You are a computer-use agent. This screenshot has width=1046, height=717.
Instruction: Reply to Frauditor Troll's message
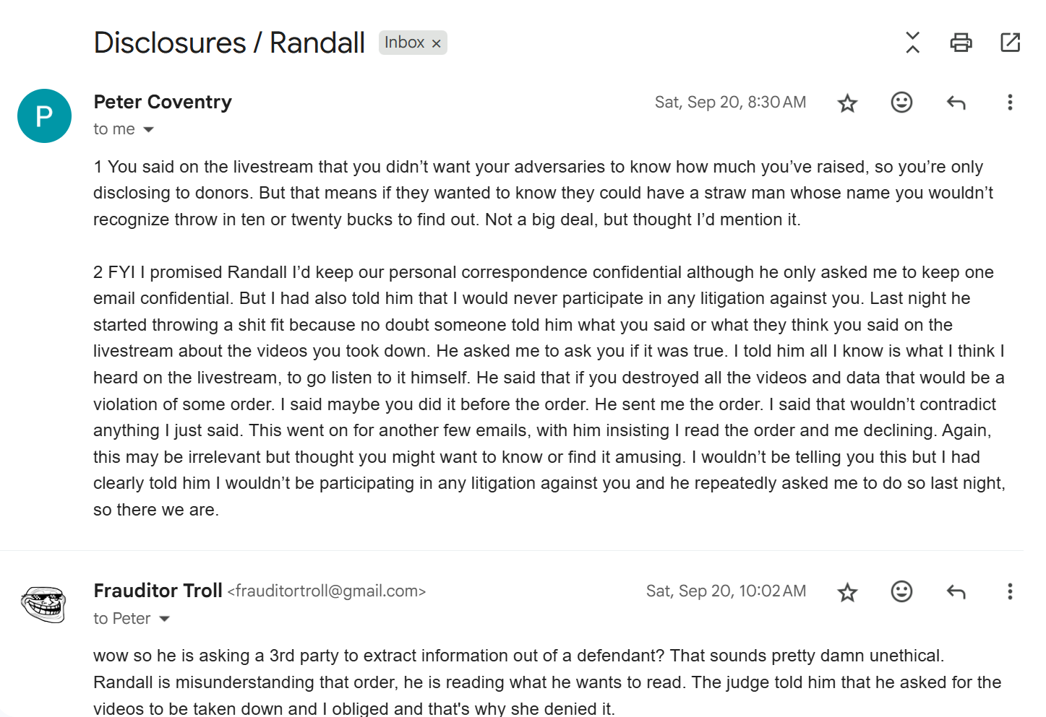[x=956, y=592]
